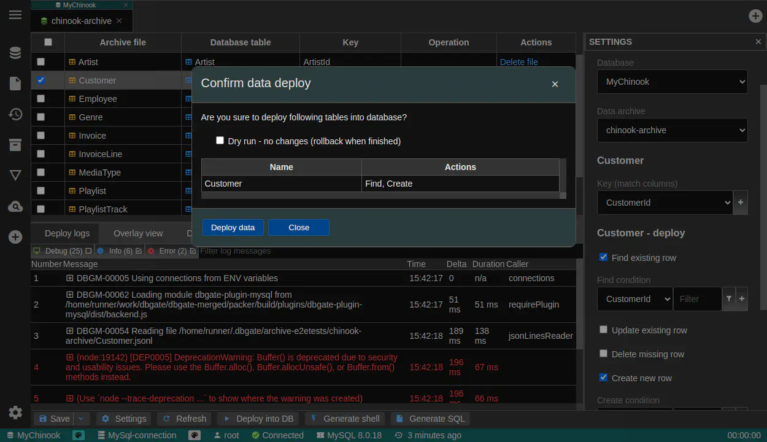Click the Refresh toolbar button
767x442 pixels.
[184, 419]
